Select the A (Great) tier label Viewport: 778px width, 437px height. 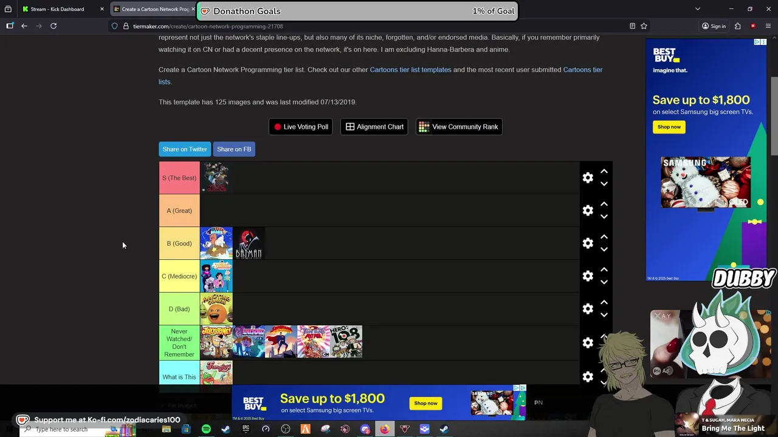[179, 211]
